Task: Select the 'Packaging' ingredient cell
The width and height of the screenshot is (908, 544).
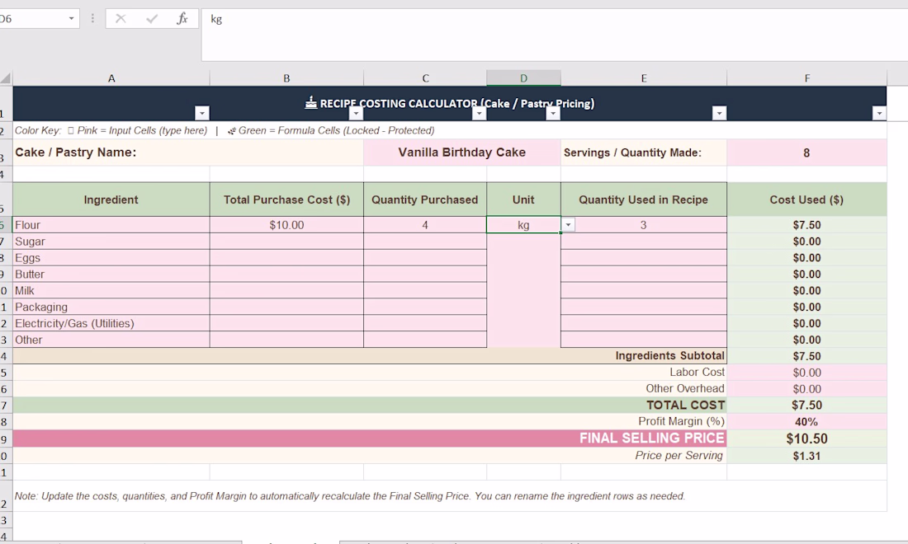Action: point(111,307)
